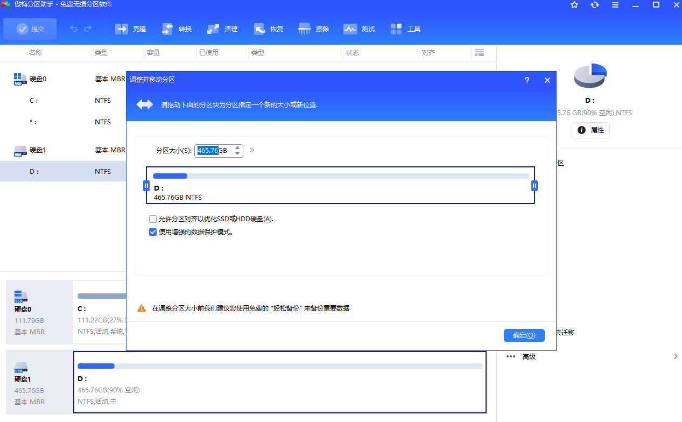Screen dimensions: 682x422
Task: Select the 克隆 (Clone) tool
Action: 131,29
